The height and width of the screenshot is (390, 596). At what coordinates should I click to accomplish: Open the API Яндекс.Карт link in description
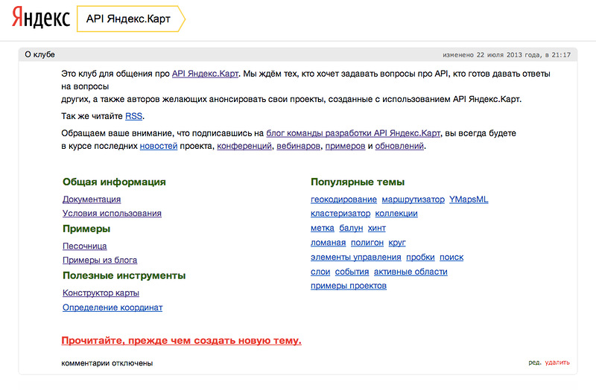206,74
